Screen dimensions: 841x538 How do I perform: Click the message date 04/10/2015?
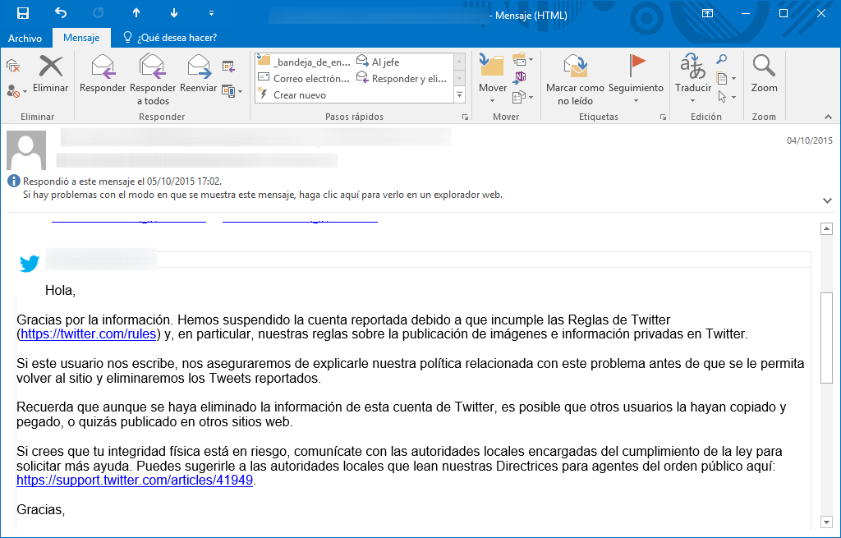809,140
